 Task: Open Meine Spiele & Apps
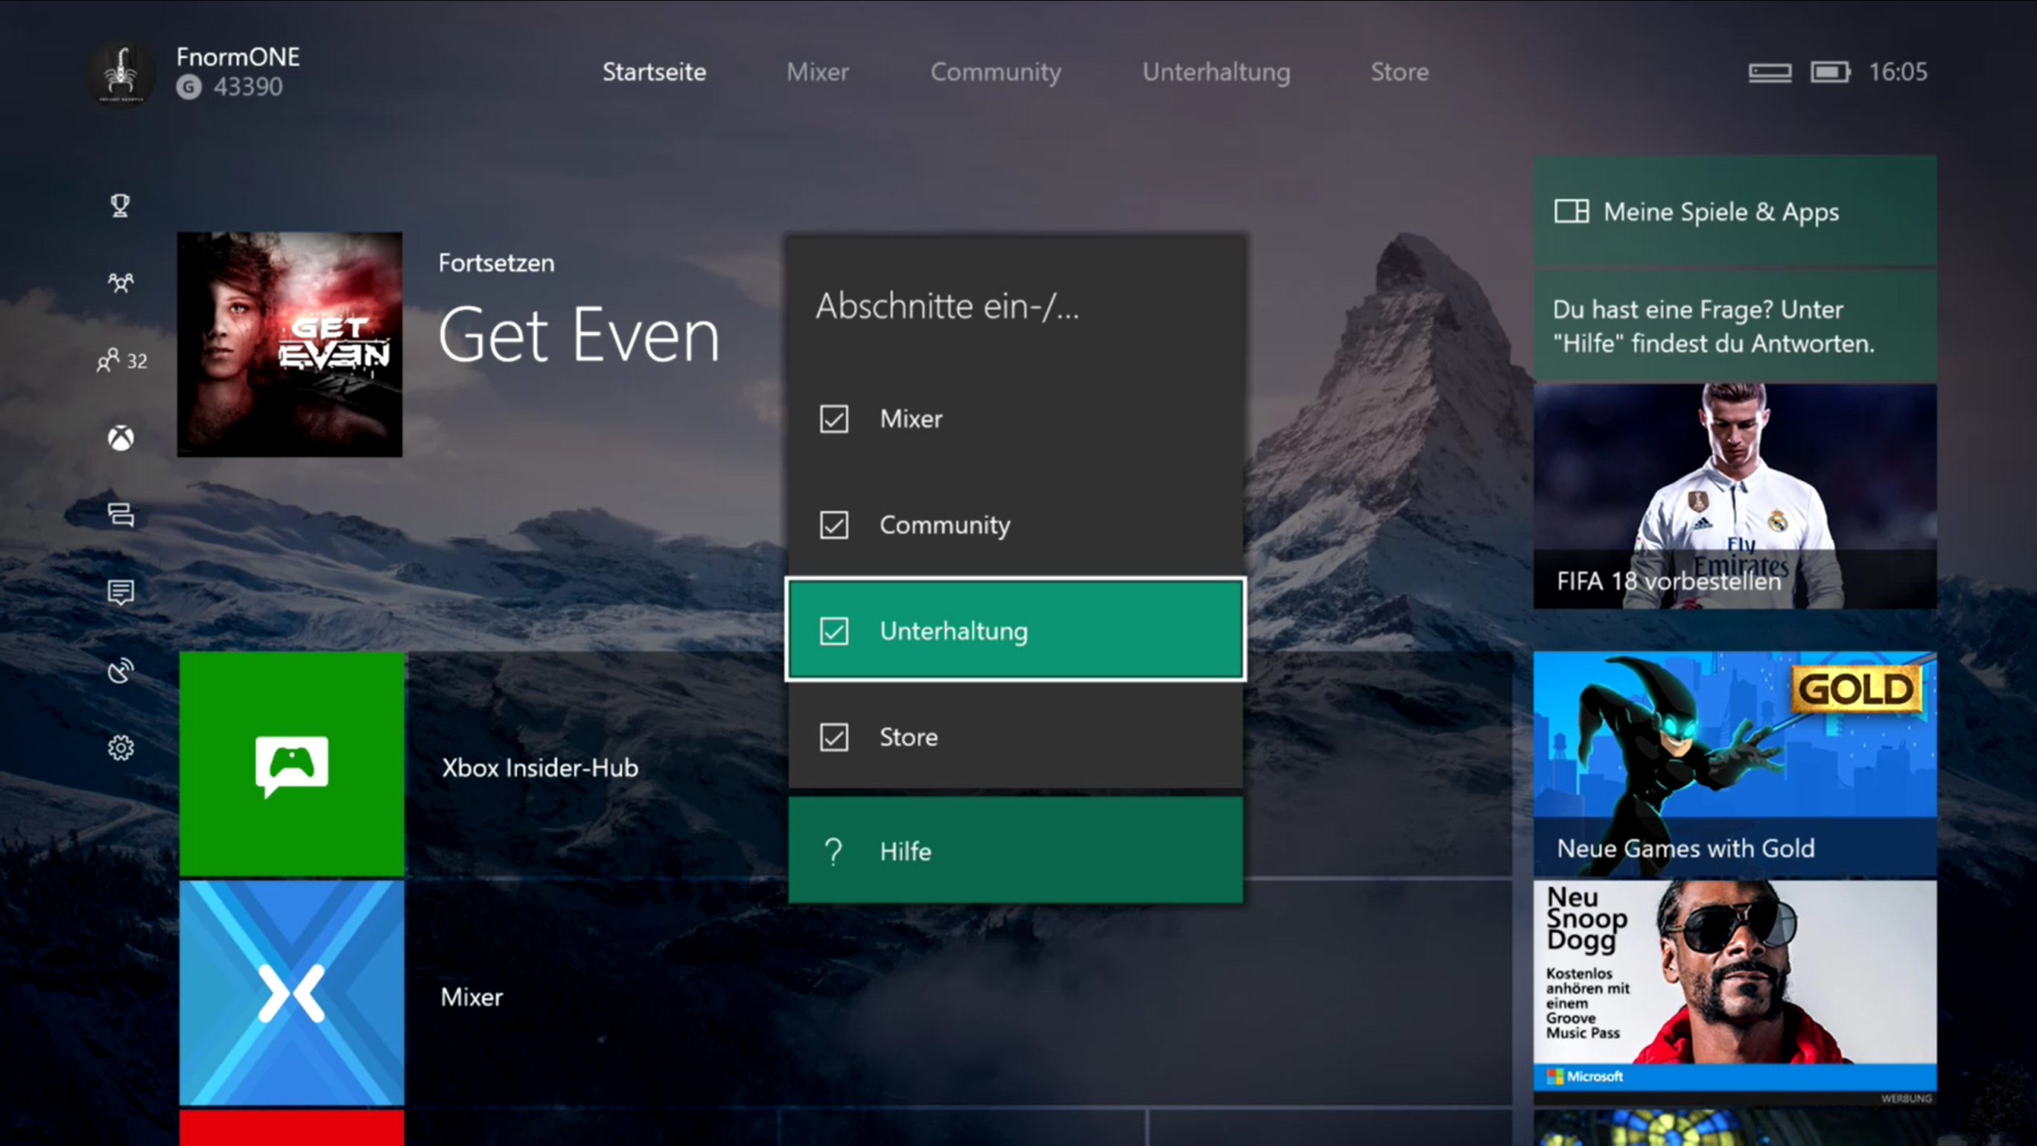point(1735,211)
